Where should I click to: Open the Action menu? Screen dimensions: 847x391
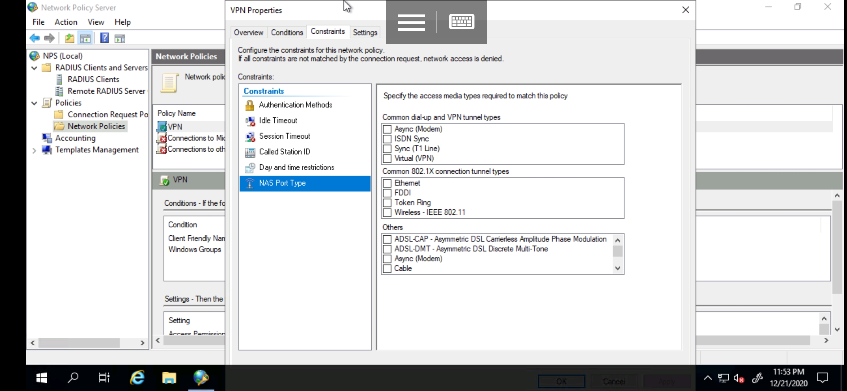[66, 22]
